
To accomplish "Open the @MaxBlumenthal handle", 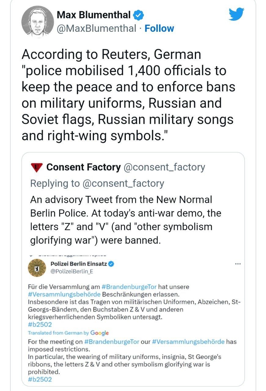I will pos(96,28).
